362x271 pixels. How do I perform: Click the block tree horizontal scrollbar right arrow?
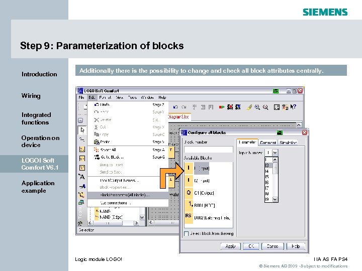(136, 223)
